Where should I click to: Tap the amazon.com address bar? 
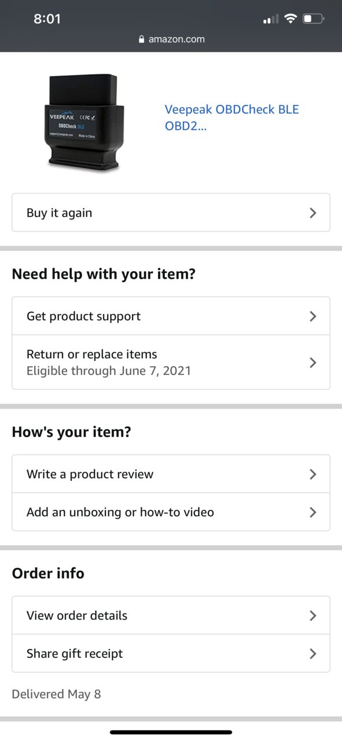[x=171, y=39]
